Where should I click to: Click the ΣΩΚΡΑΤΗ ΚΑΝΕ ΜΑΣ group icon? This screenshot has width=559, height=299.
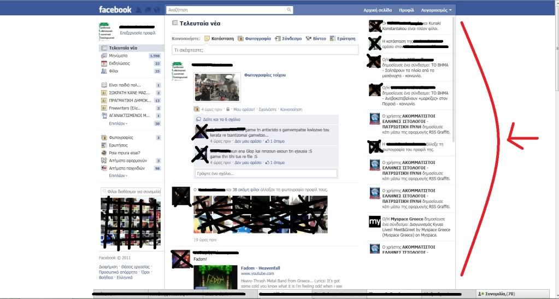pyautogui.click(x=104, y=93)
